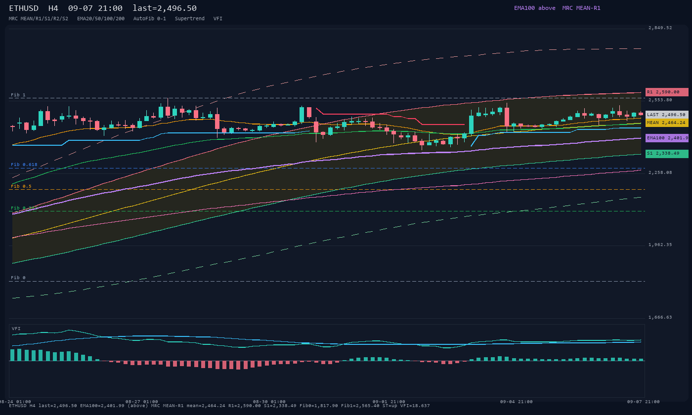Click the bottom status line starting 'ETHUSD H4 last='

point(219,406)
